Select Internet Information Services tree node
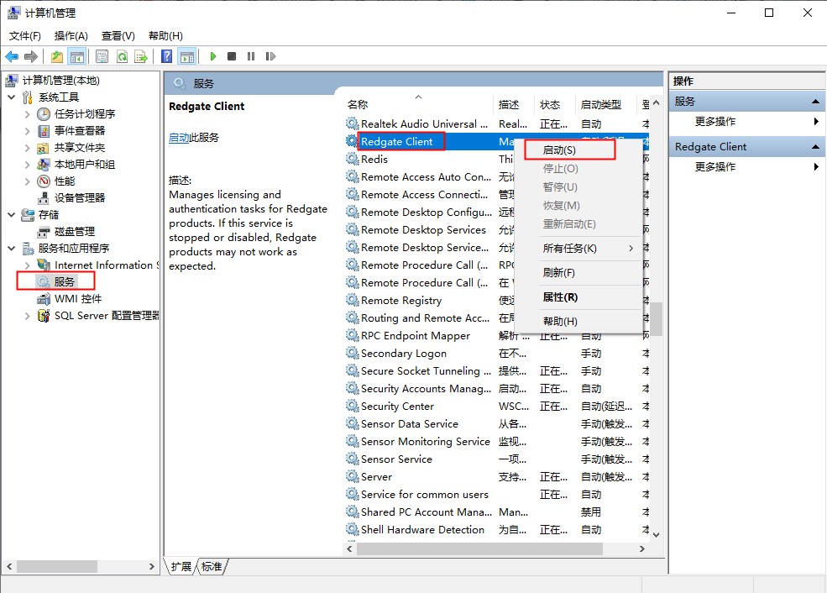827x593 pixels. click(106, 265)
